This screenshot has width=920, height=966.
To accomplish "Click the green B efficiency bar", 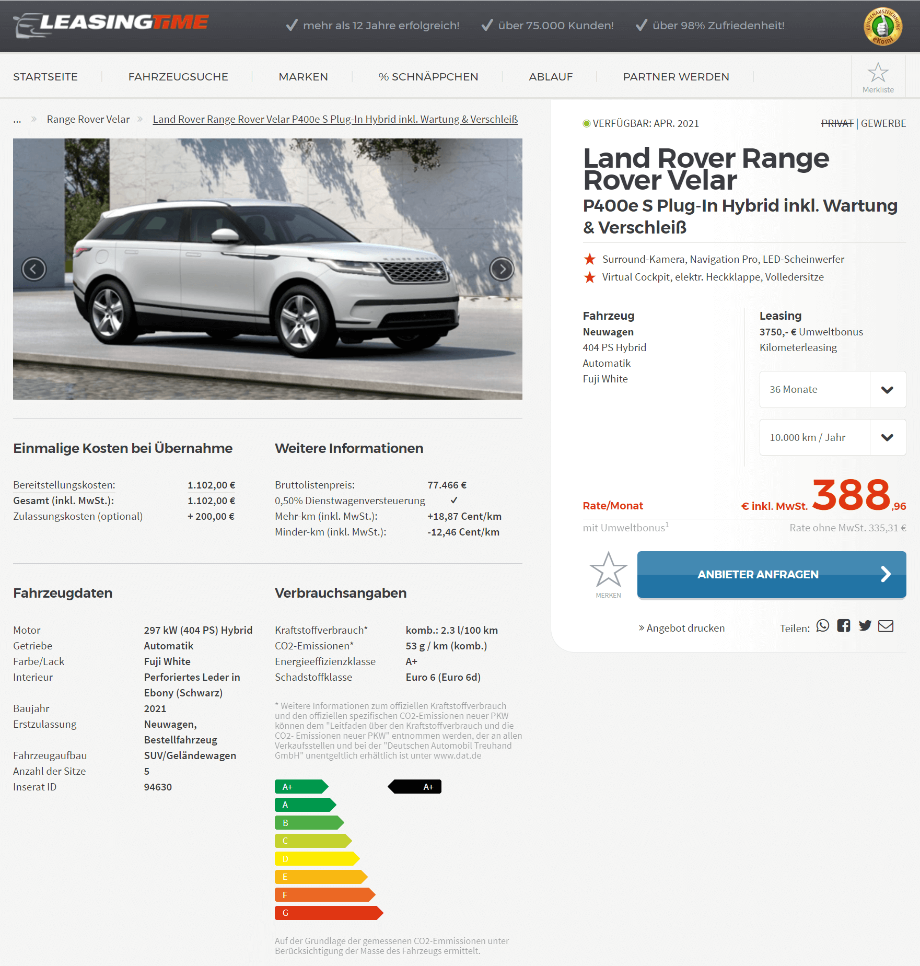I will click(309, 822).
